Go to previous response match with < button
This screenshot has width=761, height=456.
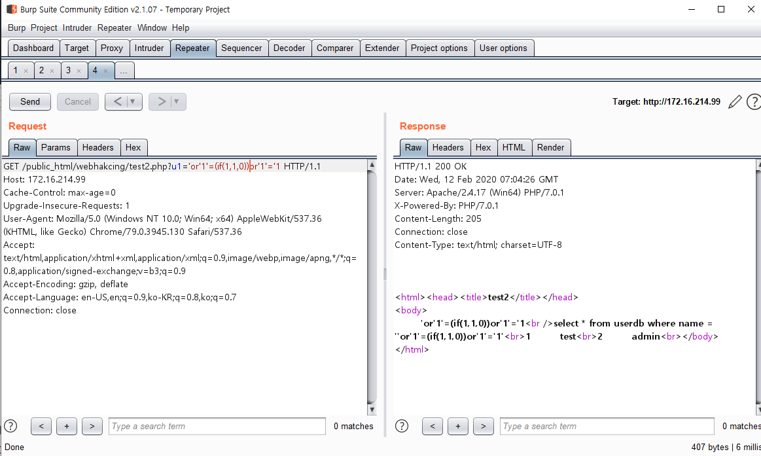click(433, 426)
